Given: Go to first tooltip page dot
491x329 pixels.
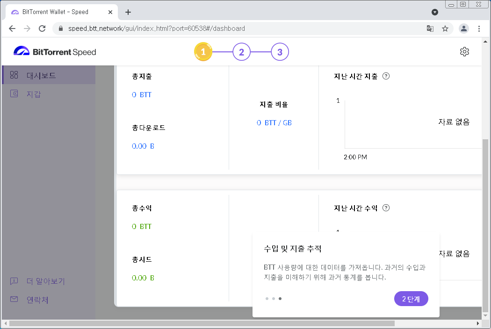Looking at the screenshot, I should coord(267,299).
